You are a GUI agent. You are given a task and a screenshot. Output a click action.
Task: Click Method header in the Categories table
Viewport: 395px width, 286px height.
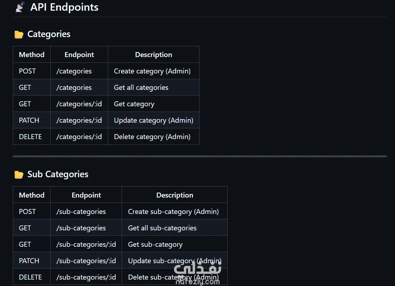click(32, 55)
